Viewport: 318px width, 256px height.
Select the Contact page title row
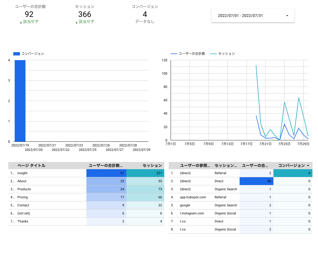tap(86, 205)
